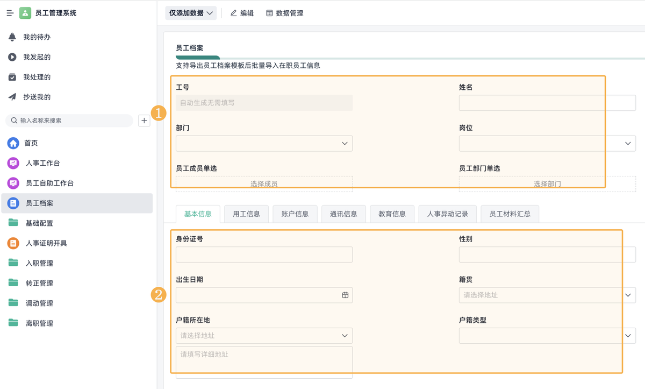Switch to the 教育信息 tab
The width and height of the screenshot is (645, 389).
[x=392, y=214]
